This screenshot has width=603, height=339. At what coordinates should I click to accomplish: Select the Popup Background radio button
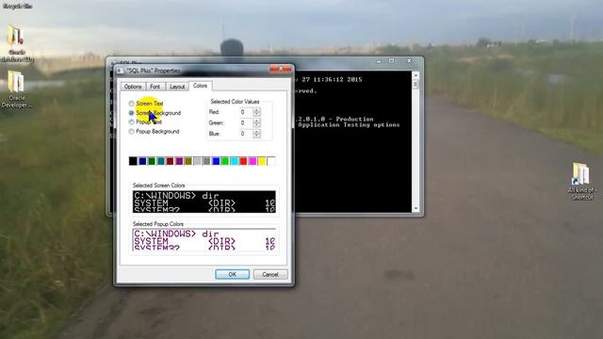132,132
